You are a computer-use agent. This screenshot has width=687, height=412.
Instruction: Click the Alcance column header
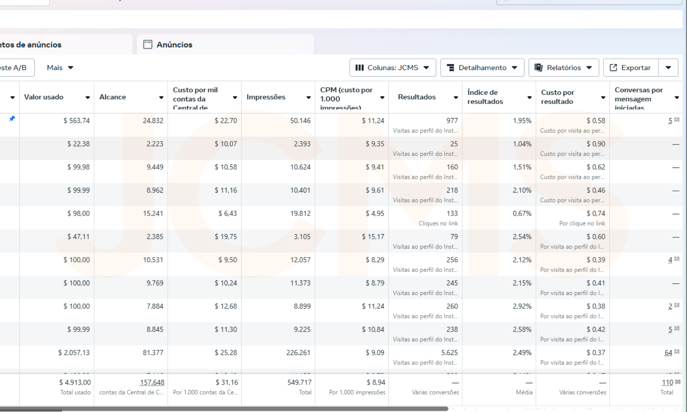pos(113,97)
